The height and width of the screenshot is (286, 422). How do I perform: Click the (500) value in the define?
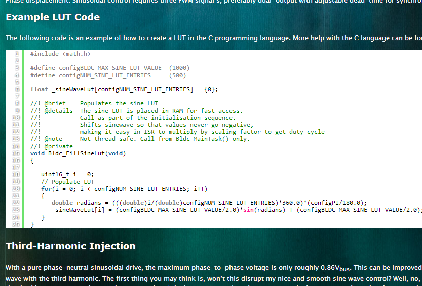tap(177, 75)
